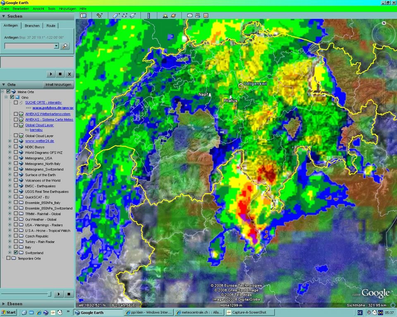Toggle the sidebar panel icon in toolbar

point(83,16)
